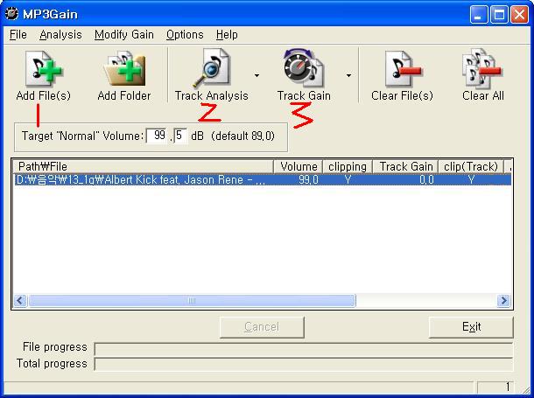This screenshot has width=534, height=398.
Task: Click the Exit button
Action: [471, 327]
